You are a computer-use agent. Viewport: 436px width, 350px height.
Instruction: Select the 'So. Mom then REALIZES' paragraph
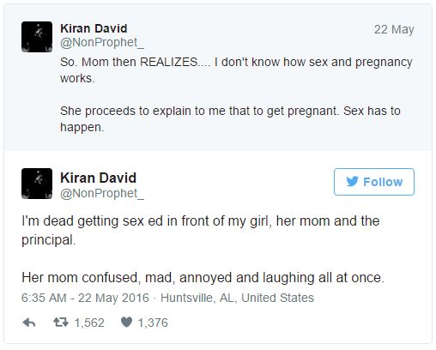(236, 70)
